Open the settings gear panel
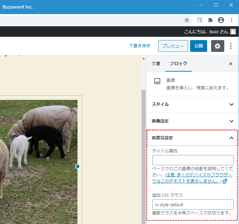This screenshot has width=239, height=224. tap(217, 46)
